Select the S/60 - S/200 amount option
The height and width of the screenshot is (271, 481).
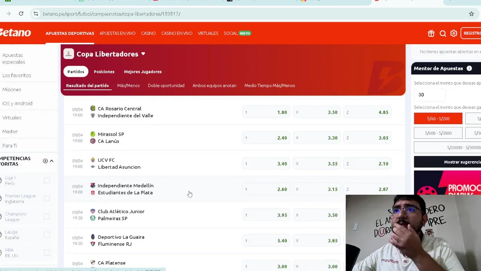tap(438, 119)
